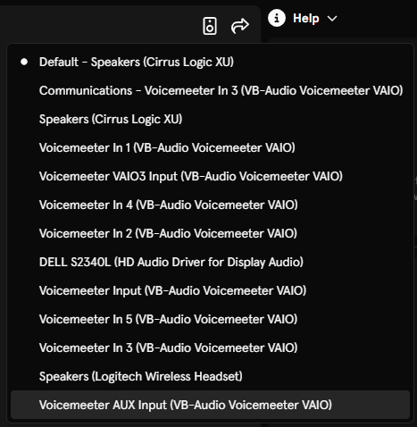417x427 pixels.
Task: Select Speakers (Cirrus Logic XU) output
Action: point(210,119)
